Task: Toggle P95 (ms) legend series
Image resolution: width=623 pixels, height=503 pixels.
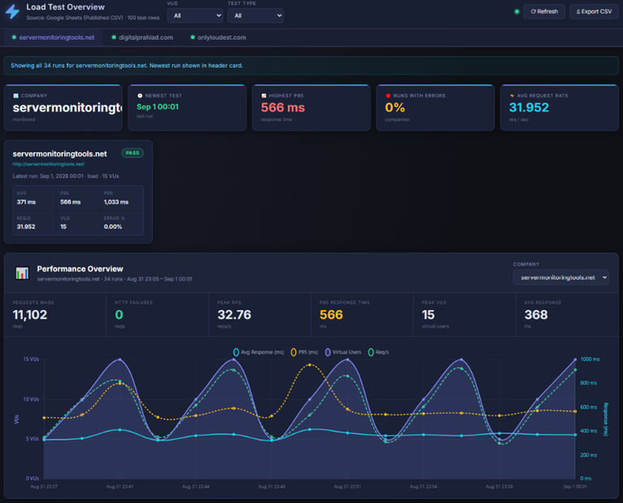Action: (x=304, y=352)
